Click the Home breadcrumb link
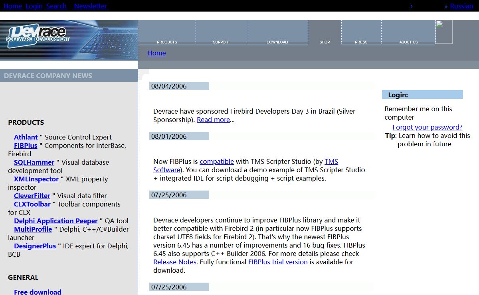The height and width of the screenshot is (295, 479). [156, 53]
